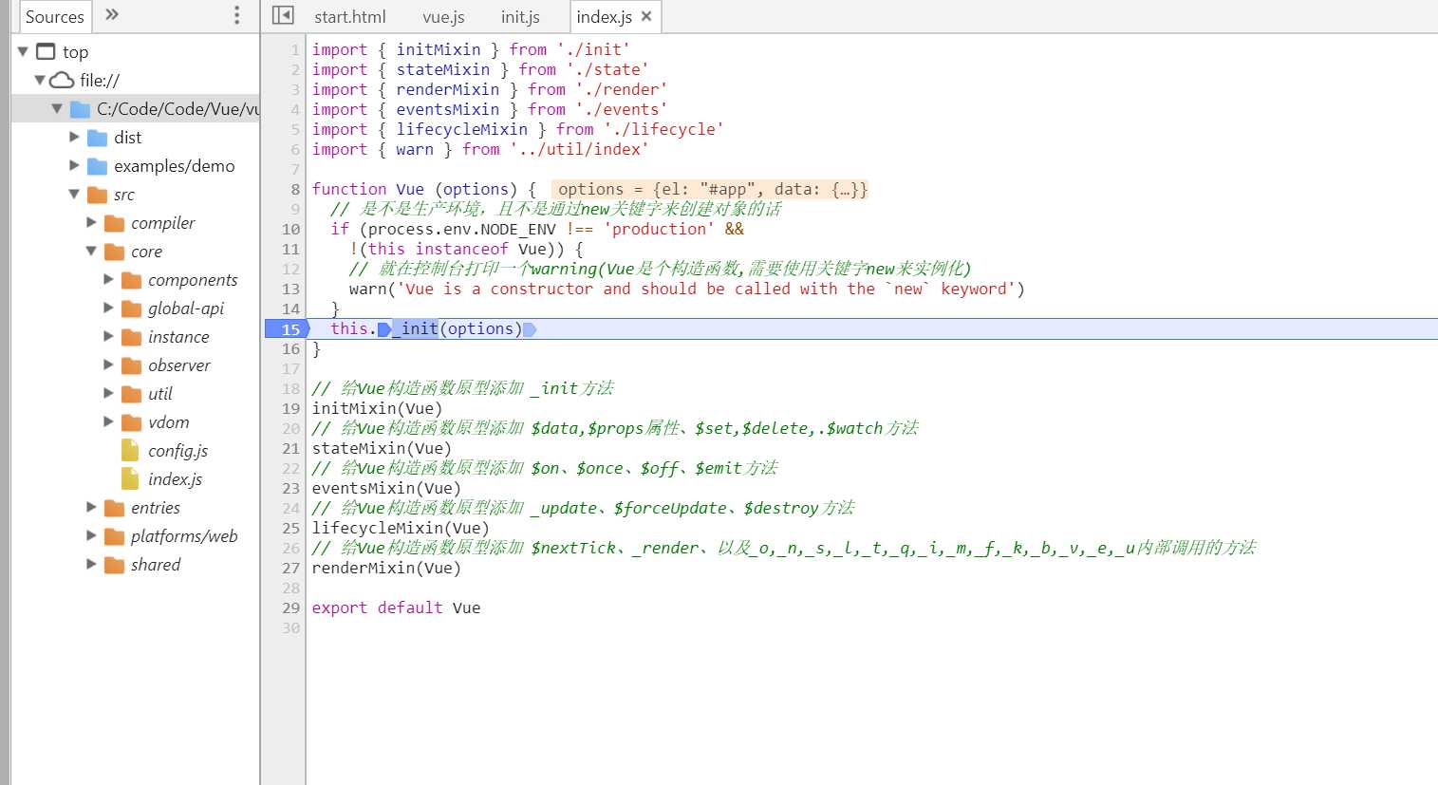Collapse the file:// domain node

pos(40,80)
